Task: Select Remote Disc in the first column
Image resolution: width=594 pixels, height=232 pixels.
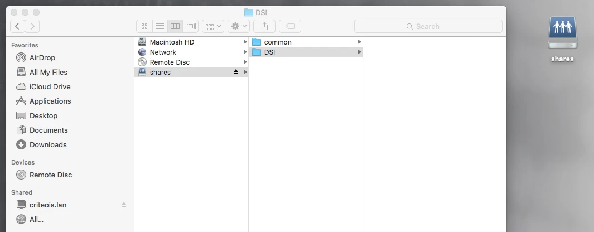Action: tap(191, 62)
